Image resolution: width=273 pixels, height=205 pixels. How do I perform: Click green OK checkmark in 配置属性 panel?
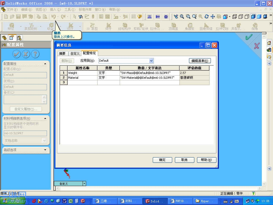point(17,54)
